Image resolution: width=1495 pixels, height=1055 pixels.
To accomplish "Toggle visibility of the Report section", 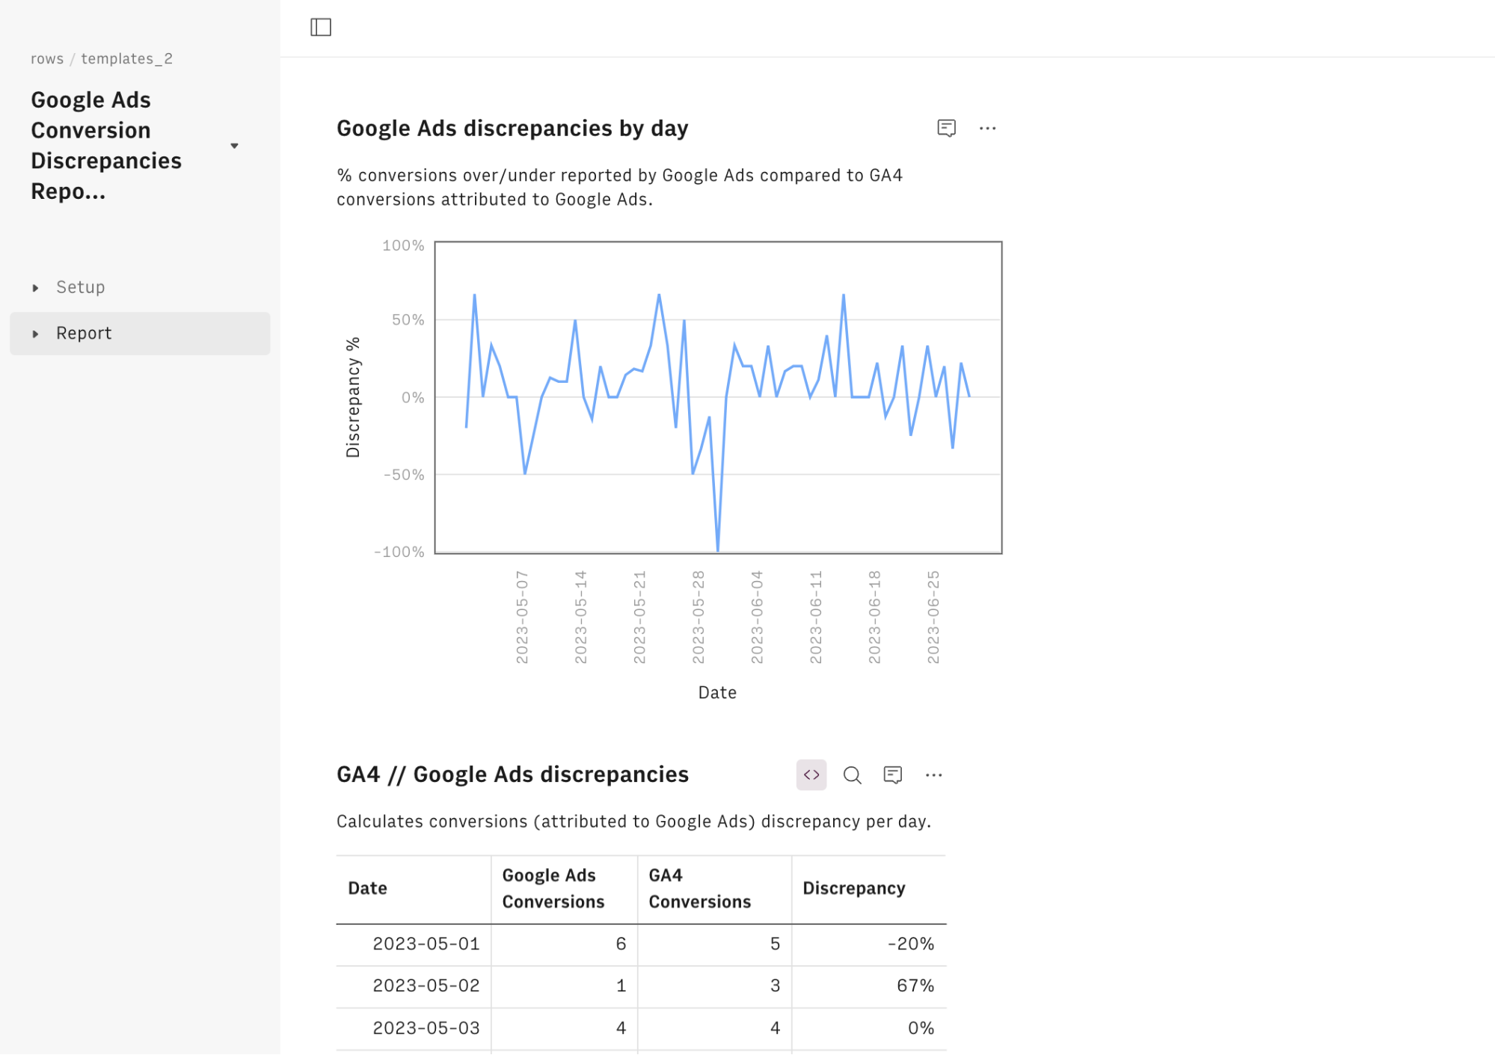I will coord(35,333).
